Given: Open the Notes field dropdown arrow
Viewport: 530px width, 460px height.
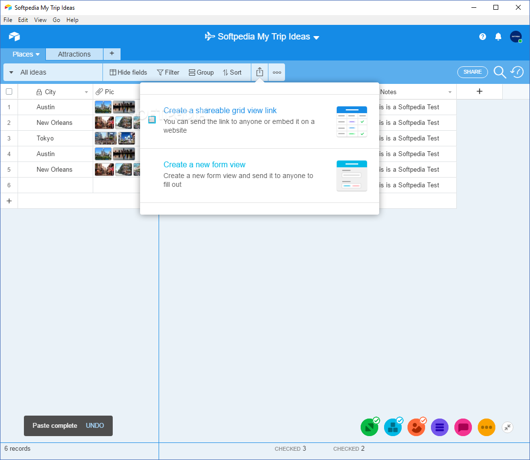Looking at the screenshot, I should point(450,92).
